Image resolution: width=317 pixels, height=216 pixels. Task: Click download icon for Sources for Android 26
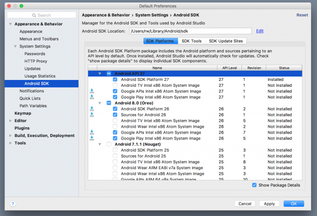click(x=92, y=115)
